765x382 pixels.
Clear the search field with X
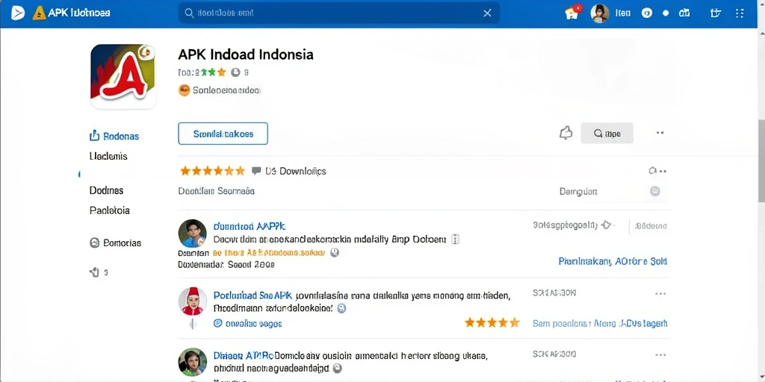tap(487, 13)
